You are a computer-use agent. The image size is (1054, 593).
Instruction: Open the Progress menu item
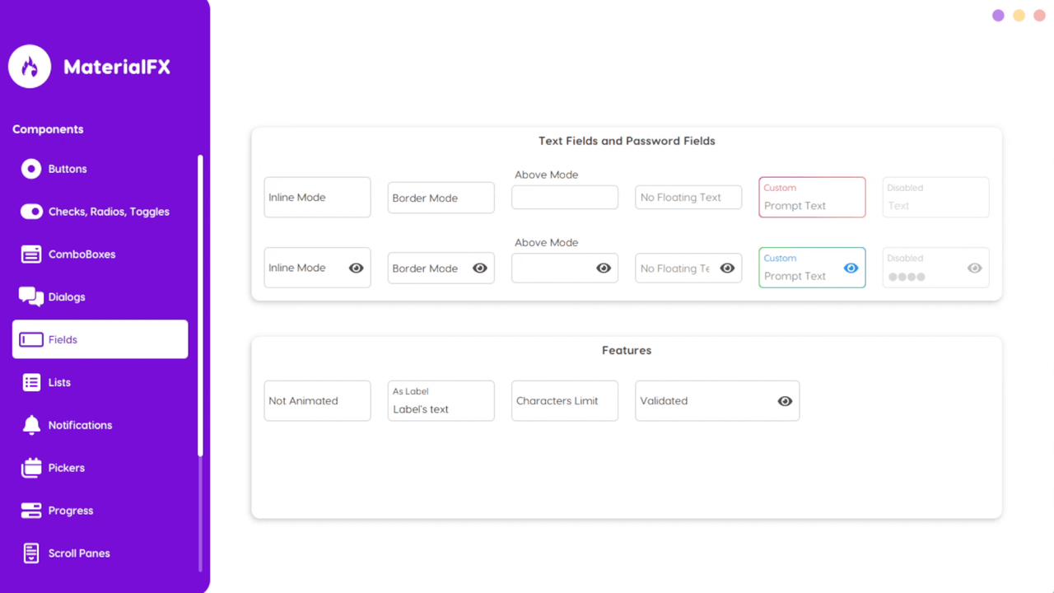pos(71,511)
